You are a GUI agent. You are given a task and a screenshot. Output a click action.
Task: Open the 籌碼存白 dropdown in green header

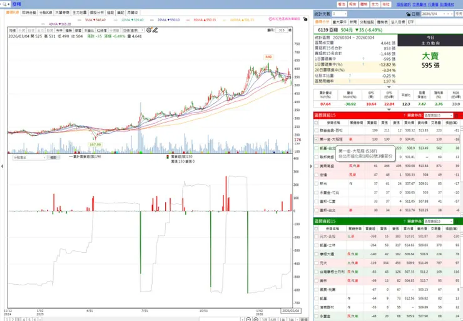438,221
